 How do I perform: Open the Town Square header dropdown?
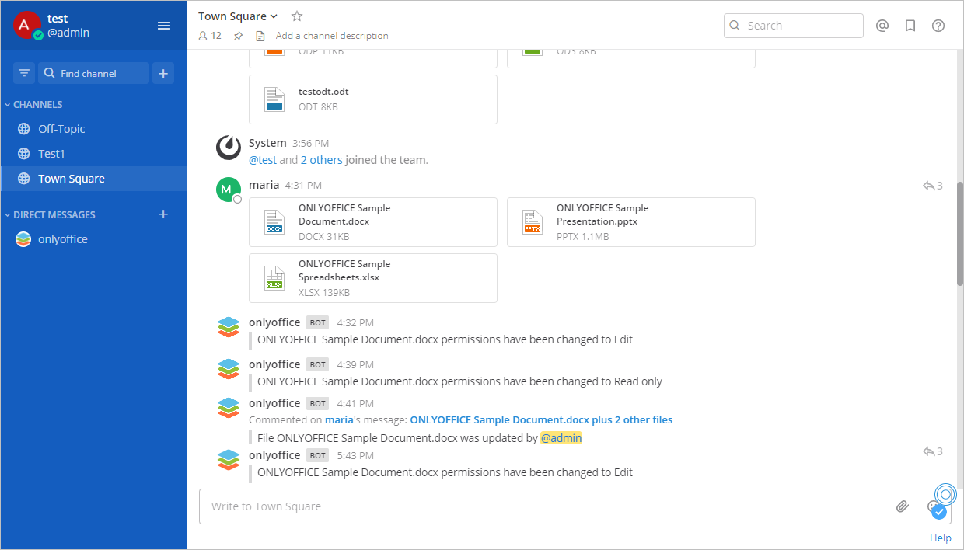[238, 16]
